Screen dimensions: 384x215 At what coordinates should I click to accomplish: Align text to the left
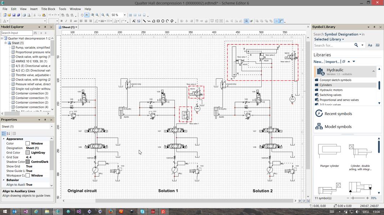[81, 21]
